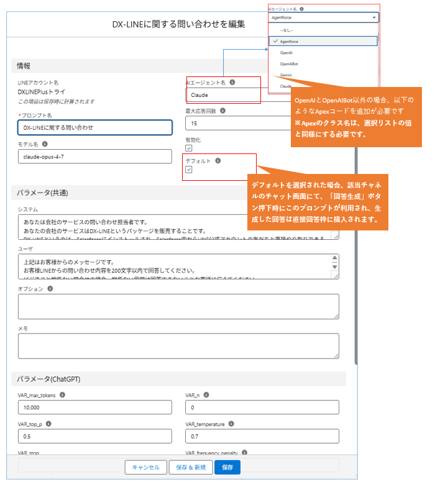
Task: Click into the empty メモ textarea
Action: pos(178,346)
